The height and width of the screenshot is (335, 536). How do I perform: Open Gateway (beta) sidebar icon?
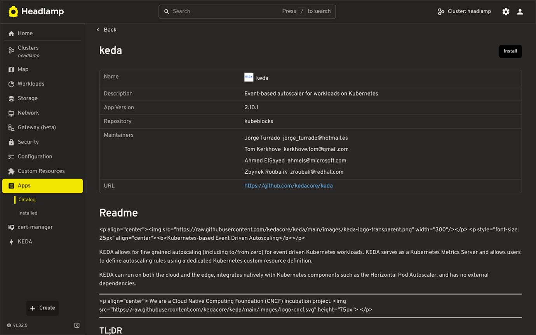(11, 127)
